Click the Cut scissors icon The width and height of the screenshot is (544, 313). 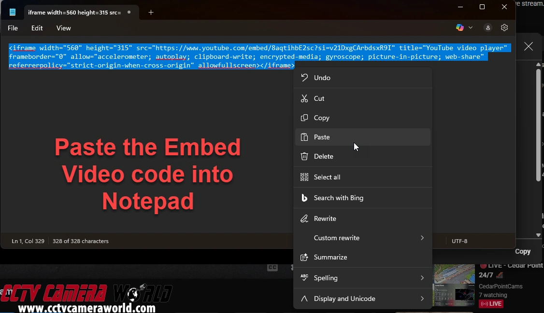(x=304, y=98)
